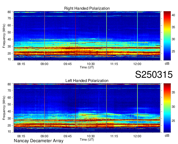Select the 40 MHz tick of Right Handed plot

click(x=9, y=39)
